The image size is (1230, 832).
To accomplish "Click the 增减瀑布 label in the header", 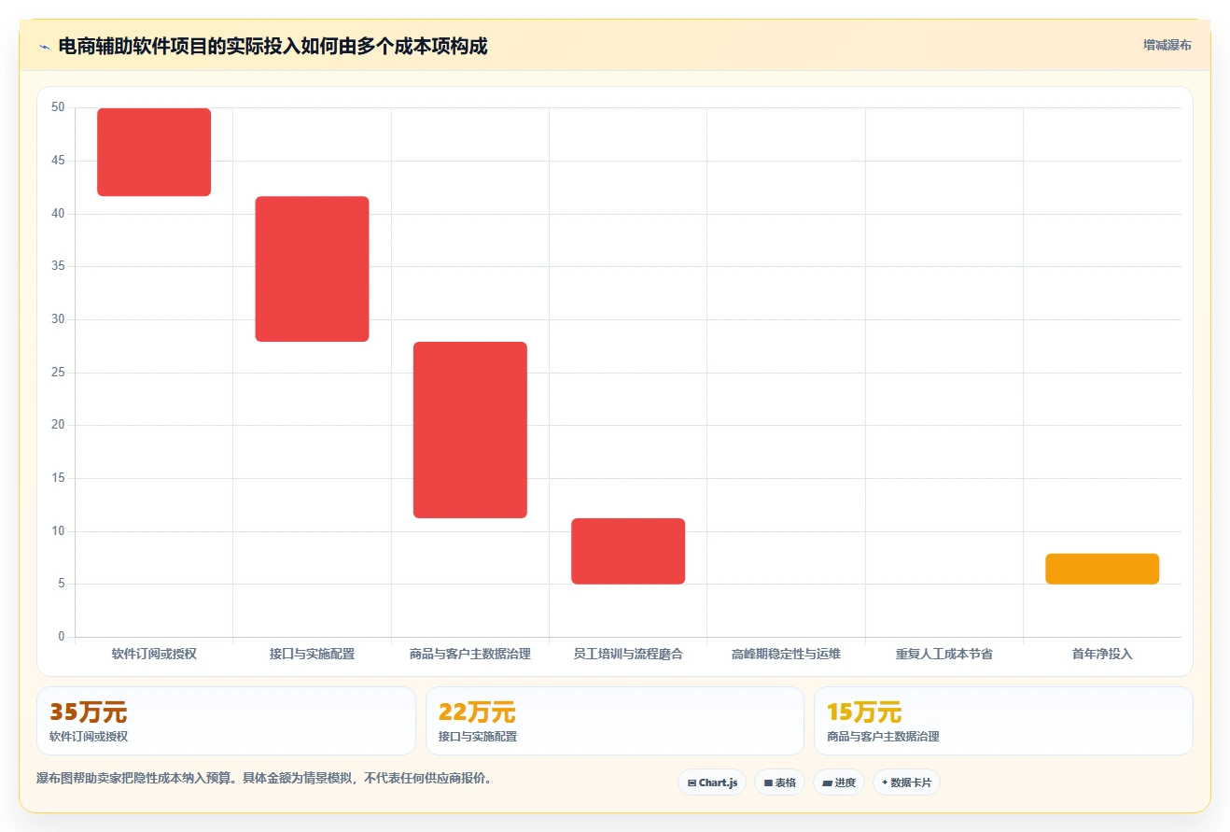I will tap(1167, 45).
